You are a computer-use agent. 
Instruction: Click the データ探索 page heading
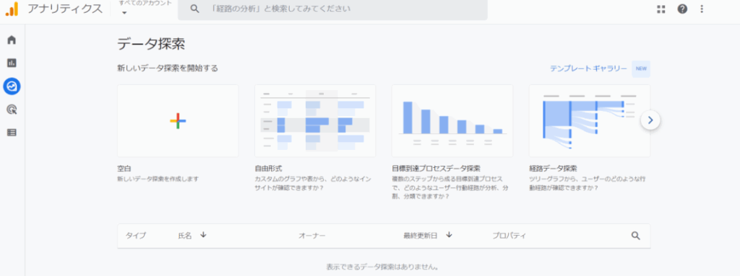[x=151, y=44]
